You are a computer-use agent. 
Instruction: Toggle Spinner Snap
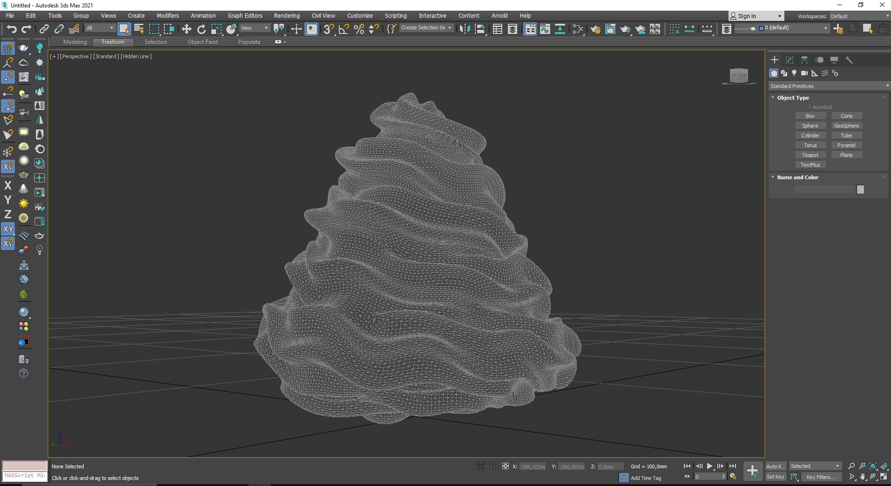coord(373,29)
